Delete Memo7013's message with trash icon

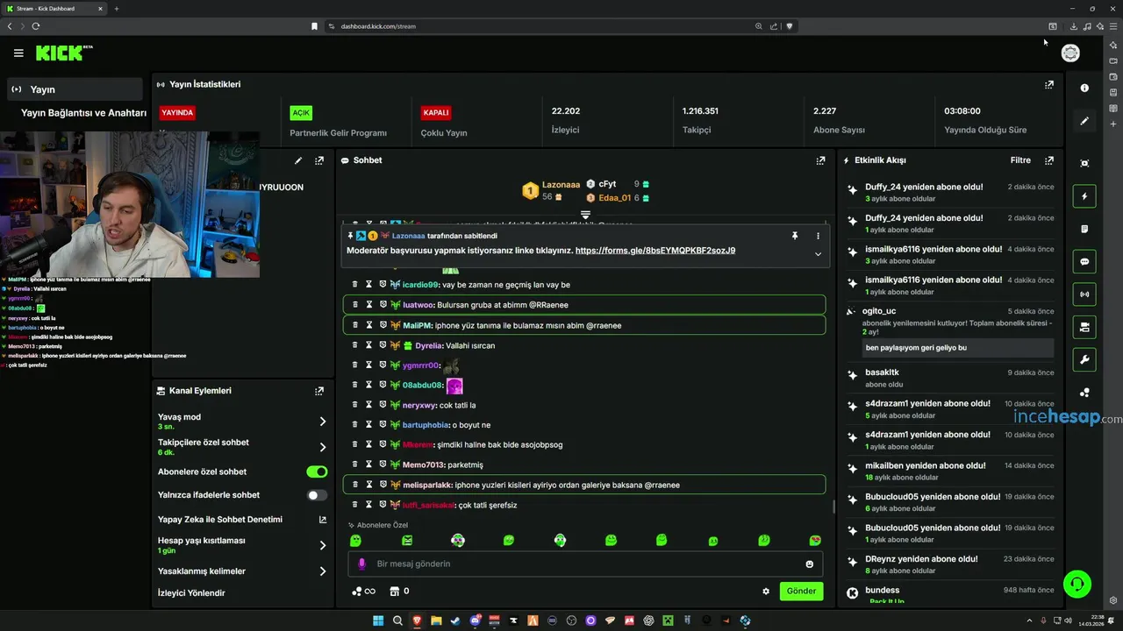coord(355,464)
